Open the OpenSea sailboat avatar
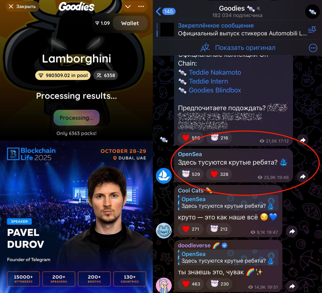 tap(164, 176)
